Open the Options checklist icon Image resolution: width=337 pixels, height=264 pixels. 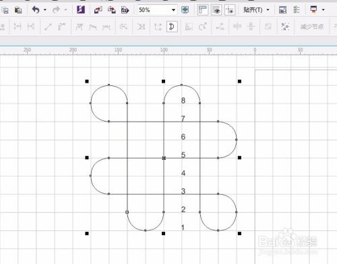297,10
